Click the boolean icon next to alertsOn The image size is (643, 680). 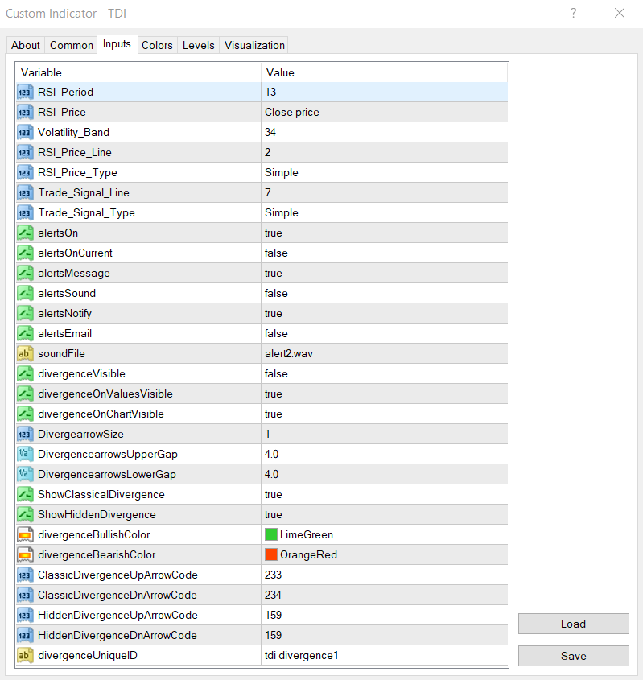pos(24,233)
